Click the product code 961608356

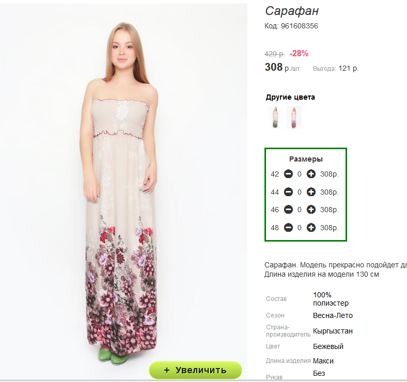point(299,26)
